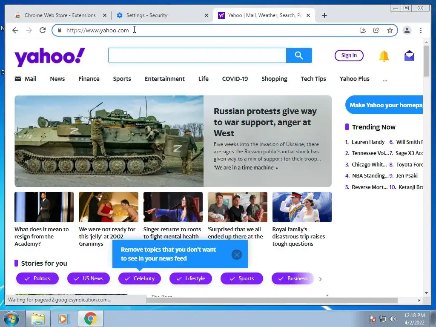Open COVID-19 navigation item
This screenshot has width=436, height=327.
click(x=235, y=79)
